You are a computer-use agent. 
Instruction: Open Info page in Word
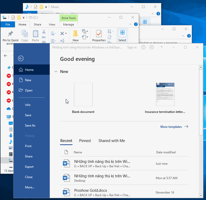coord(32,105)
